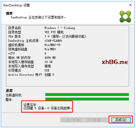Viewport: 136px width, 128px height.
Task: Select the 引导模式 PXE summary line
Action: point(29,70)
